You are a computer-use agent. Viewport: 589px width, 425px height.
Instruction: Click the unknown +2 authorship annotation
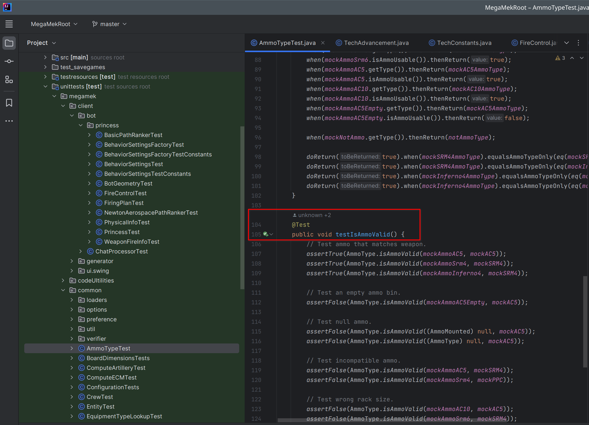coord(312,215)
